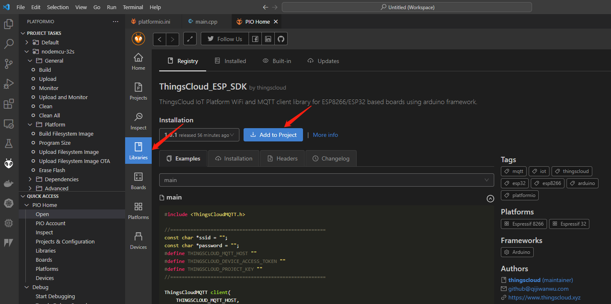Open the library Installation tab

click(234, 158)
